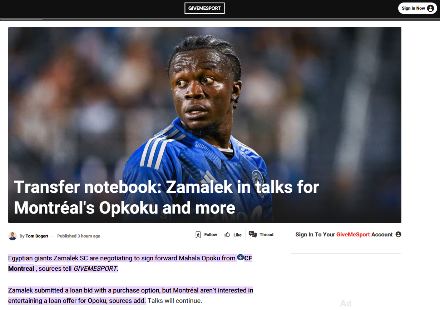Click the article hero image of Opoku
The image size is (440, 310).
click(205, 125)
